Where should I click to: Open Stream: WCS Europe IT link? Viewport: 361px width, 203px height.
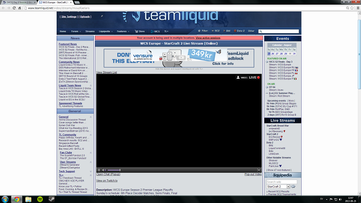pyautogui.click(x=281, y=79)
